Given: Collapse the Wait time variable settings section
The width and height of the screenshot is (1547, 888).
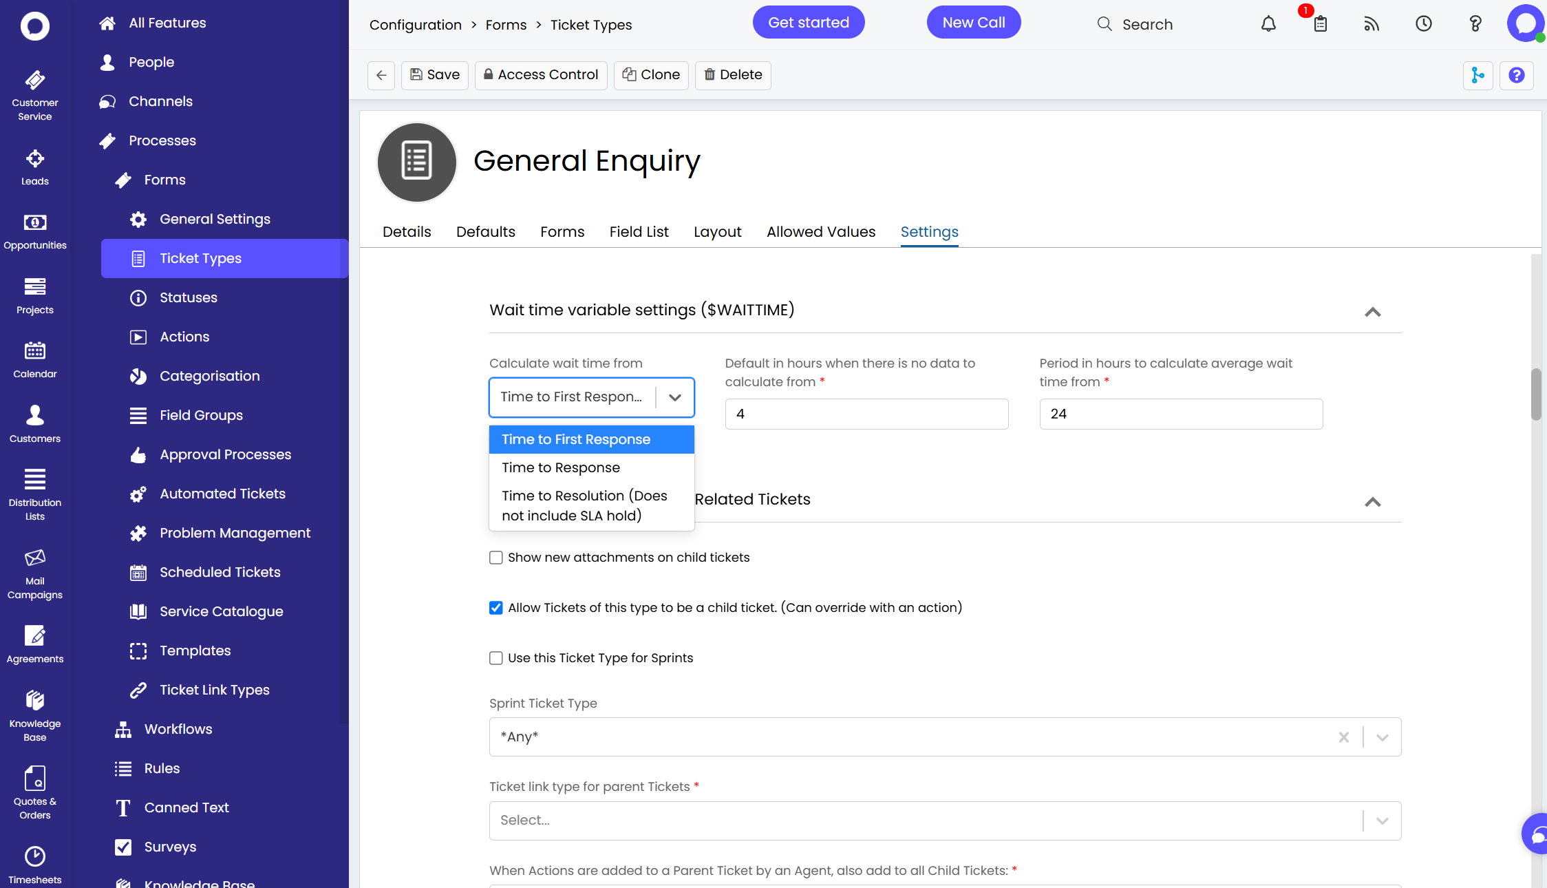Looking at the screenshot, I should (1372, 312).
